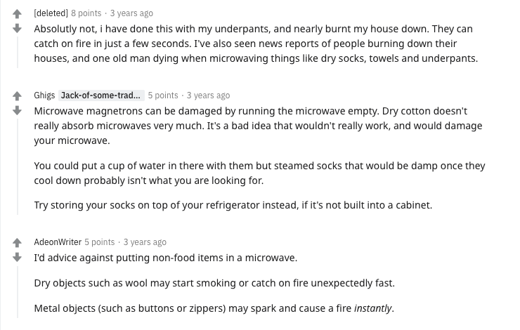Viewport: 520px width, 330px height.
Task: Click the italic word 'instantly' in last comment
Action: point(372,308)
